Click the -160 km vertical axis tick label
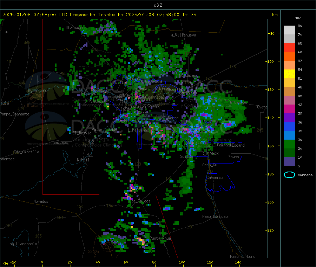The image size is (316, 267). click(x=269, y=146)
